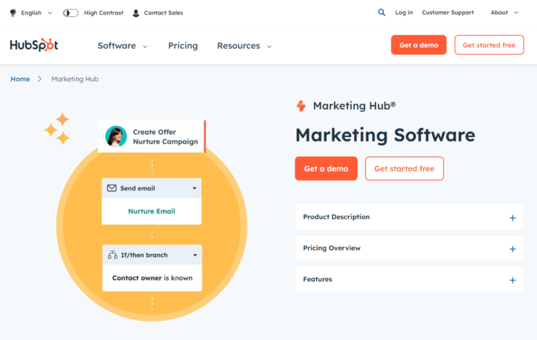
Task: Click the envelope icon in Send email card
Action: 112,188
